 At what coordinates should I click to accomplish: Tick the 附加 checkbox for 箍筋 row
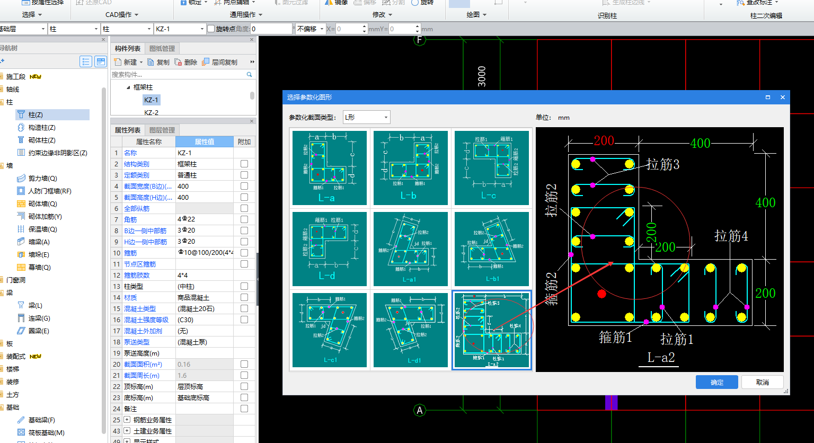pos(244,253)
